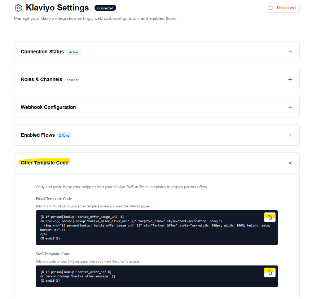The image size is (312, 299).
Task: Click the Disconnect button
Action: click(x=282, y=8)
